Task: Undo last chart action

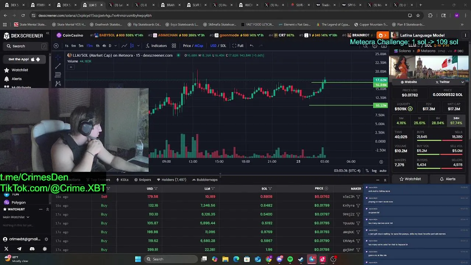Action: tap(251, 46)
